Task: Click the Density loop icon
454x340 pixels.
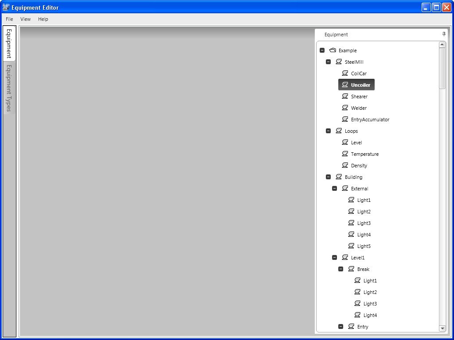Action: pos(346,165)
